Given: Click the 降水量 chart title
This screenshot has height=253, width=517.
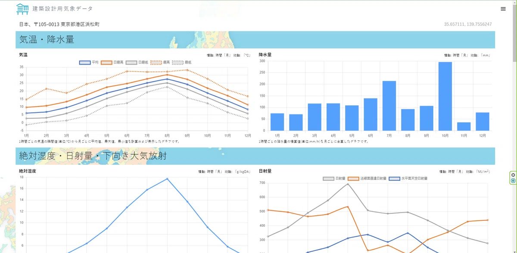Looking at the screenshot, I should point(265,55).
